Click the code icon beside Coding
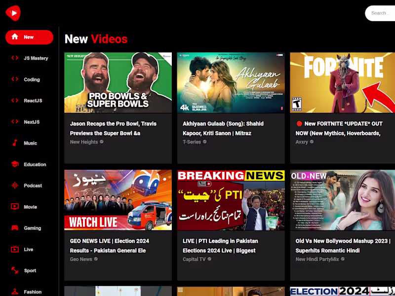The height and width of the screenshot is (296, 395). [15, 79]
